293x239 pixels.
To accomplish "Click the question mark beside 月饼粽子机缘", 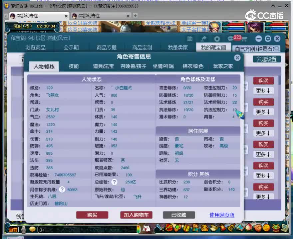I will 62,190.
